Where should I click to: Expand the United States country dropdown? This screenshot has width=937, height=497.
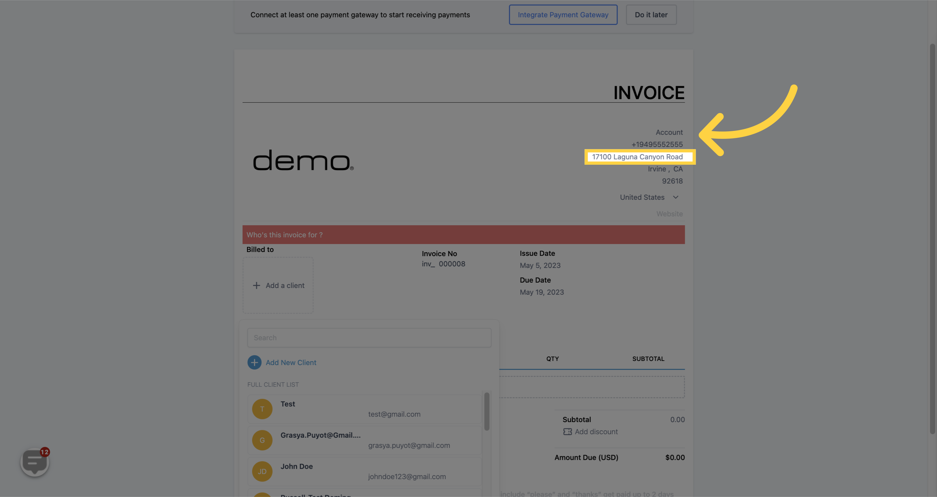pyautogui.click(x=649, y=197)
